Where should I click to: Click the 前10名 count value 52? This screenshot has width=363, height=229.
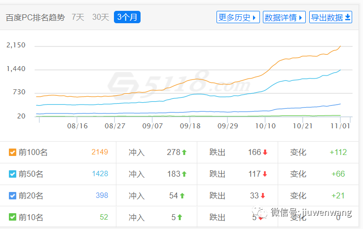104,217
